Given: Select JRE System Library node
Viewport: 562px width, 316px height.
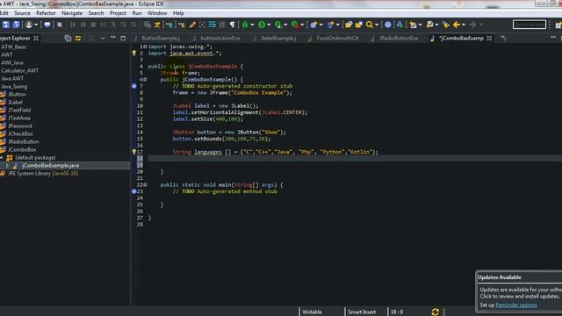Looking at the screenshot, I should 43,174.
